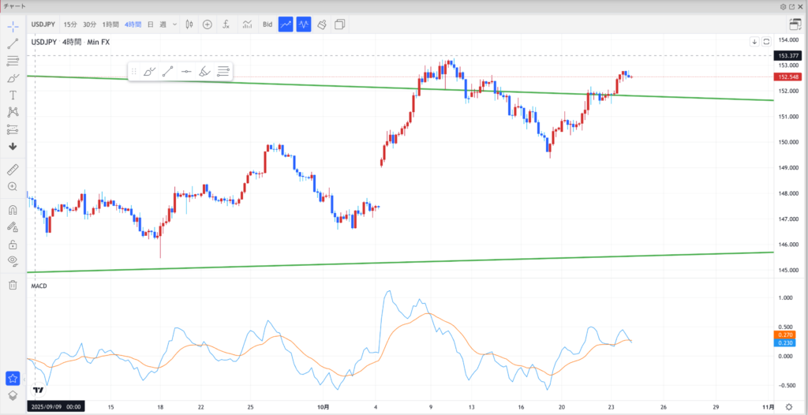
Task: Click the Bid price type button
Action: 267,24
